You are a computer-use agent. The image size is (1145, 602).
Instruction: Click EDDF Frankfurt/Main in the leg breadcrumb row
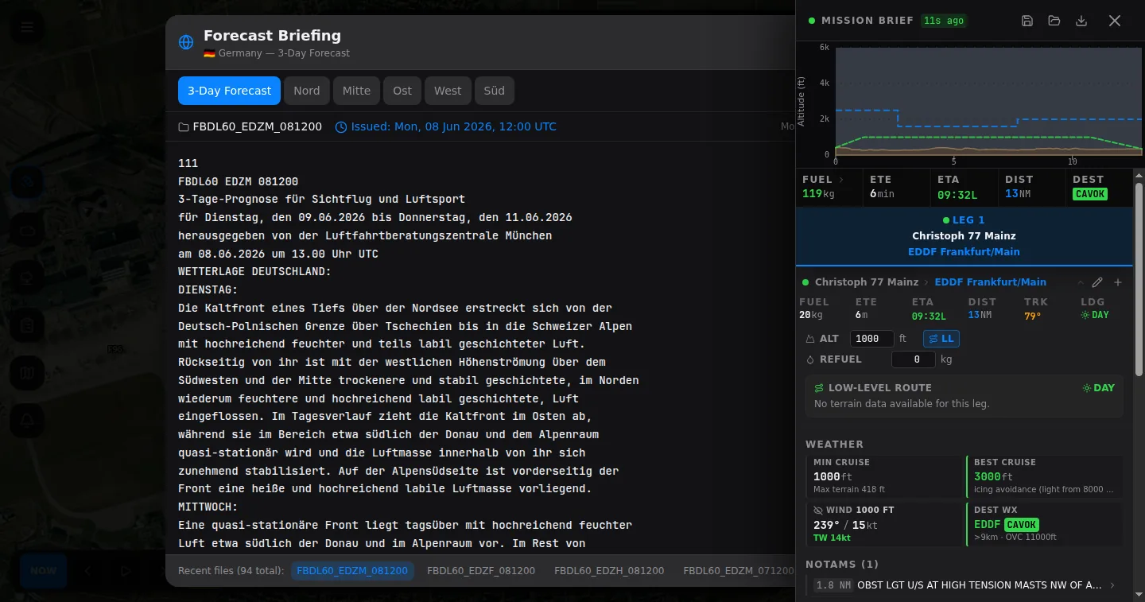pyautogui.click(x=991, y=282)
